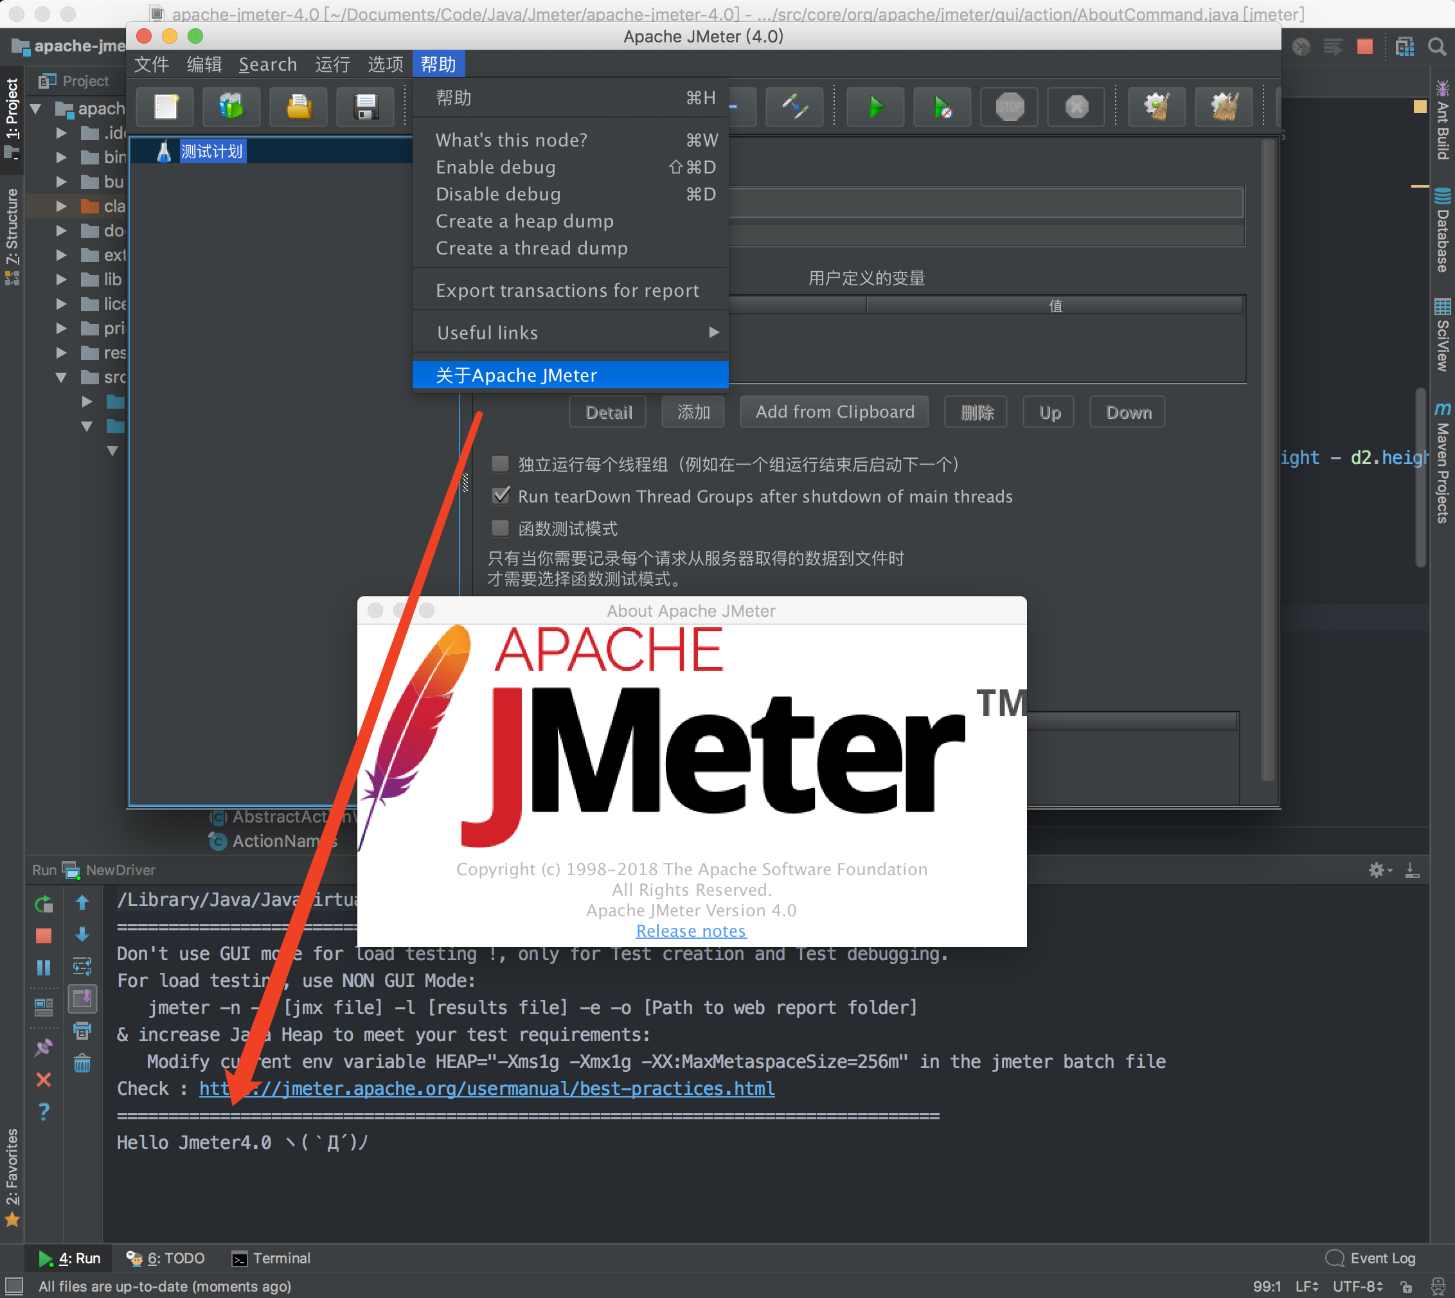Select 测试计划 node in JMeter tree

tap(212, 151)
